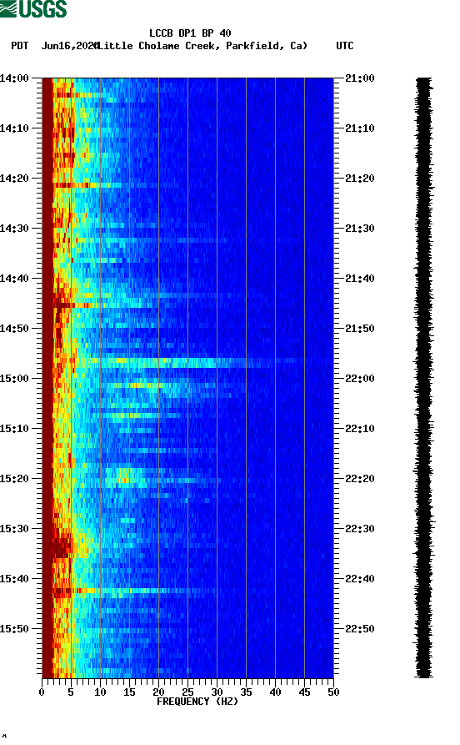Click the 22:20 UTC time label
460x745 pixels.
click(360, 479)
